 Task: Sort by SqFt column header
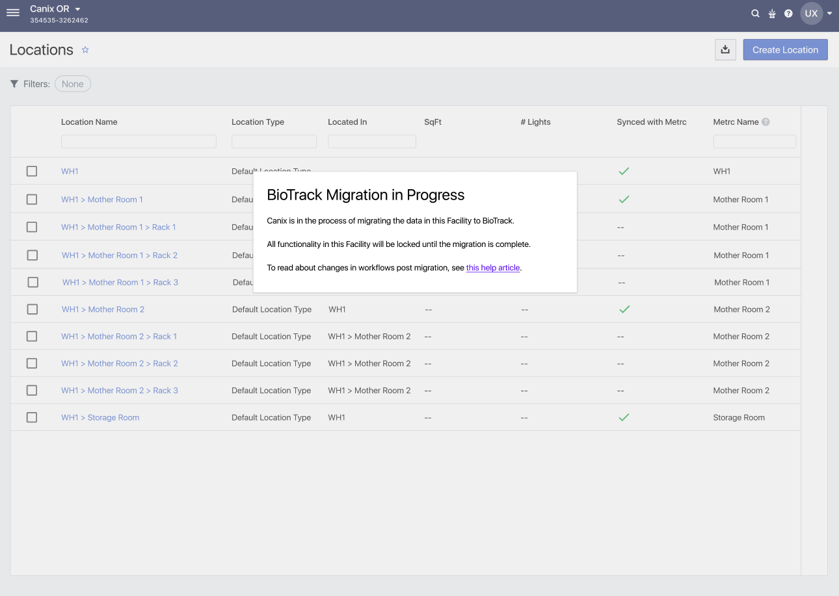pyautogui.click(x=433, y=122)
